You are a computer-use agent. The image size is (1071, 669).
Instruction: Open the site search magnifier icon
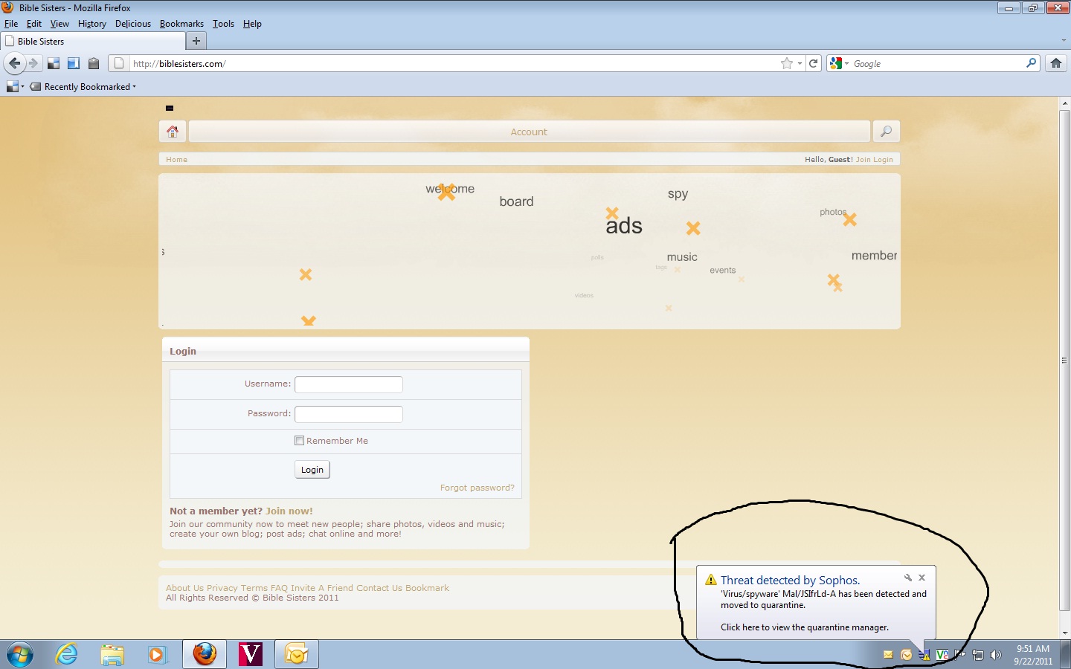[x=886, y=132]
